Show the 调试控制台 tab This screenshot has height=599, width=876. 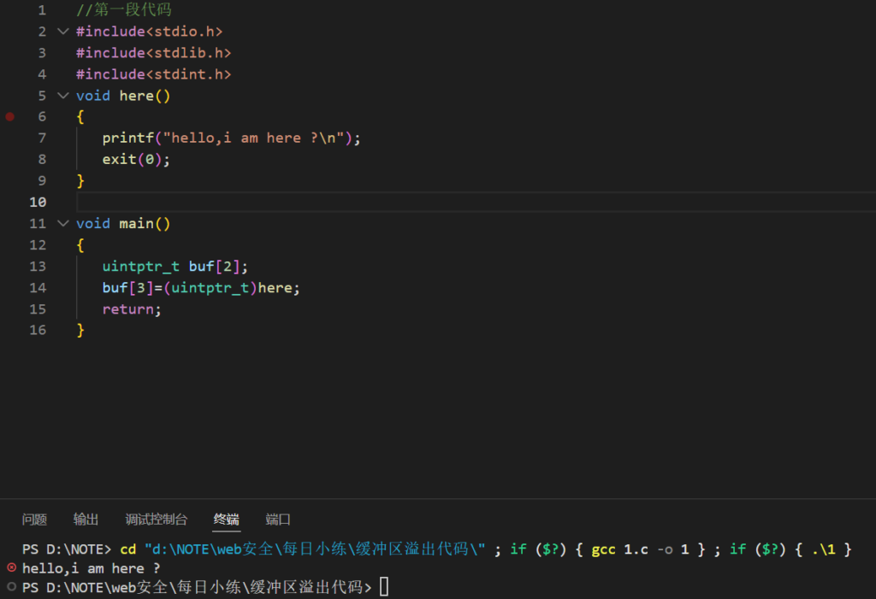click(156, 520)
